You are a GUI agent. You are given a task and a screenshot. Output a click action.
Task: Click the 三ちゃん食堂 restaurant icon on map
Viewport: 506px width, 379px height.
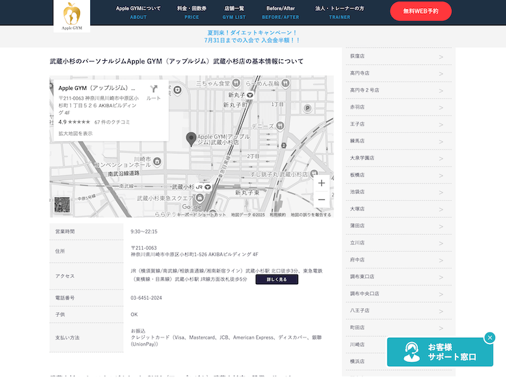[236, 83]
